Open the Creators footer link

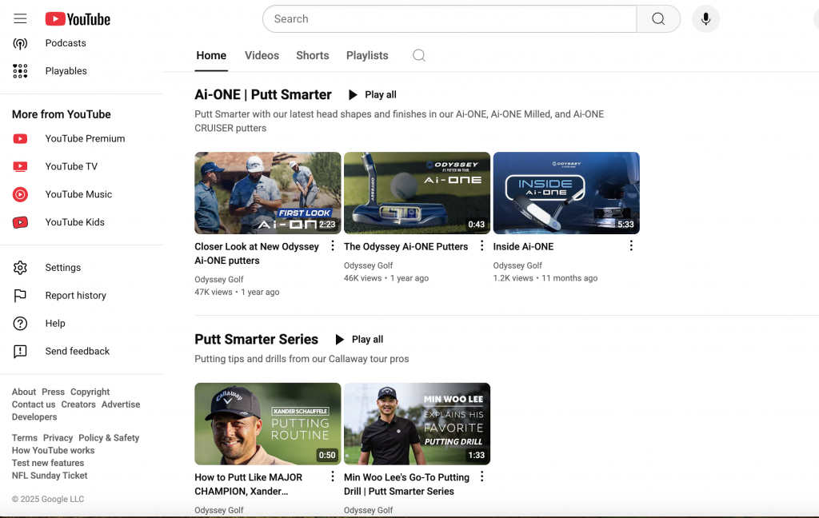coord(78,404)
